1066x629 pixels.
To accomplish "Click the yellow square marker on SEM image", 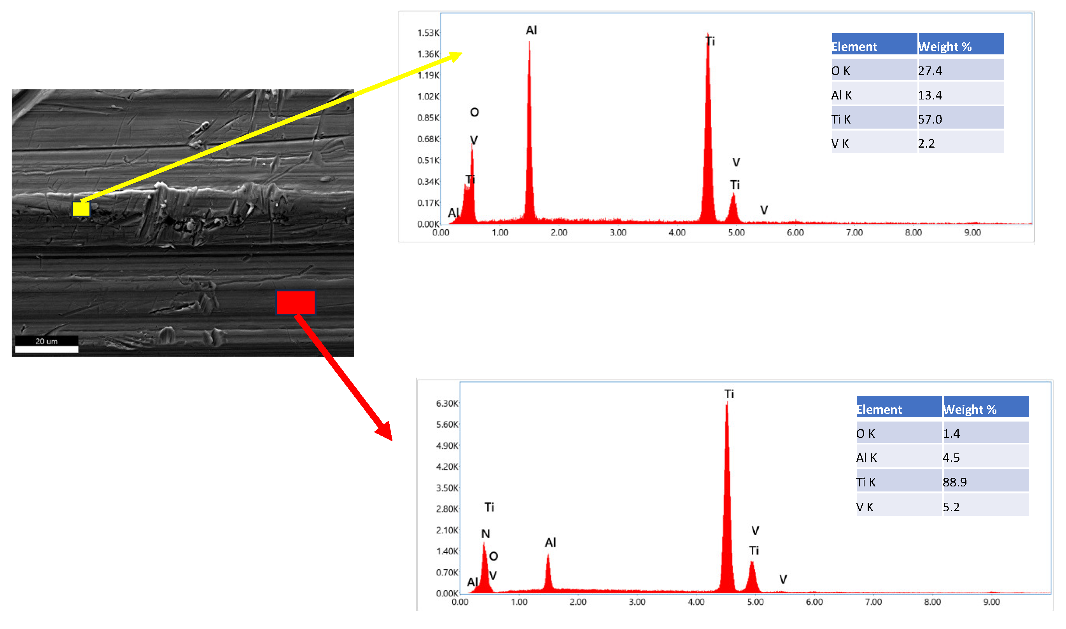I will tap(81, 209).
